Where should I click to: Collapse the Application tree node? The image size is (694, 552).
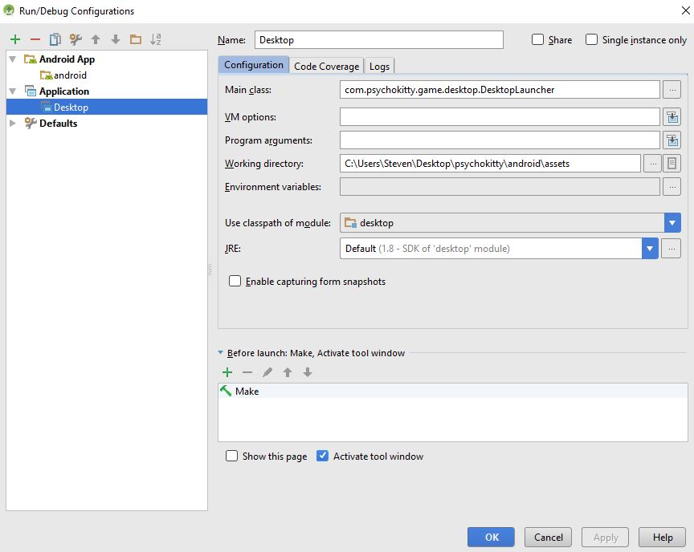coord(12,91)
